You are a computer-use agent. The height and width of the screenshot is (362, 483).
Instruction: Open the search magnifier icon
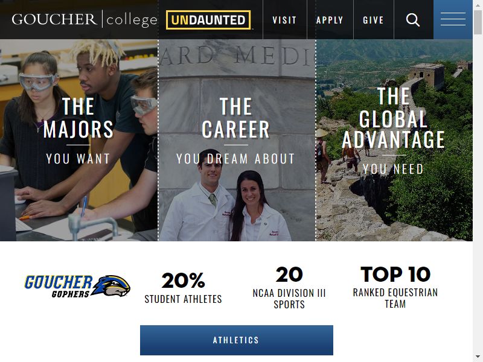413,20
